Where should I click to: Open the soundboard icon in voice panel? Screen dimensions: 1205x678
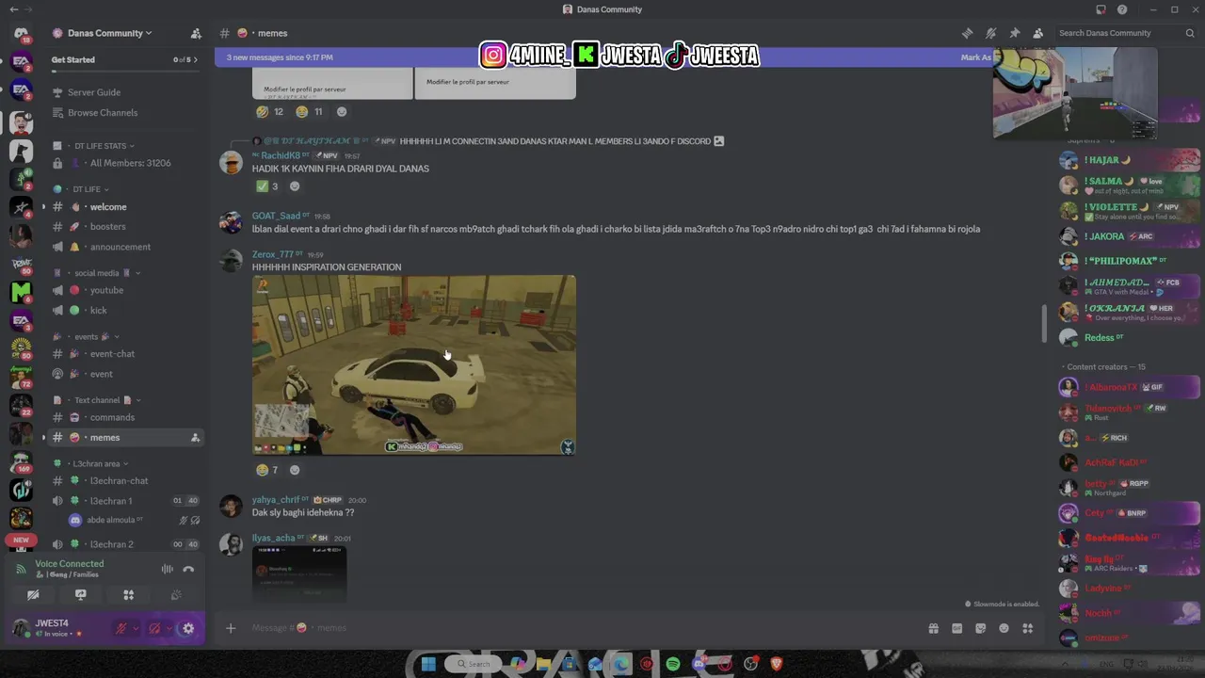click(x=176, y=595)
